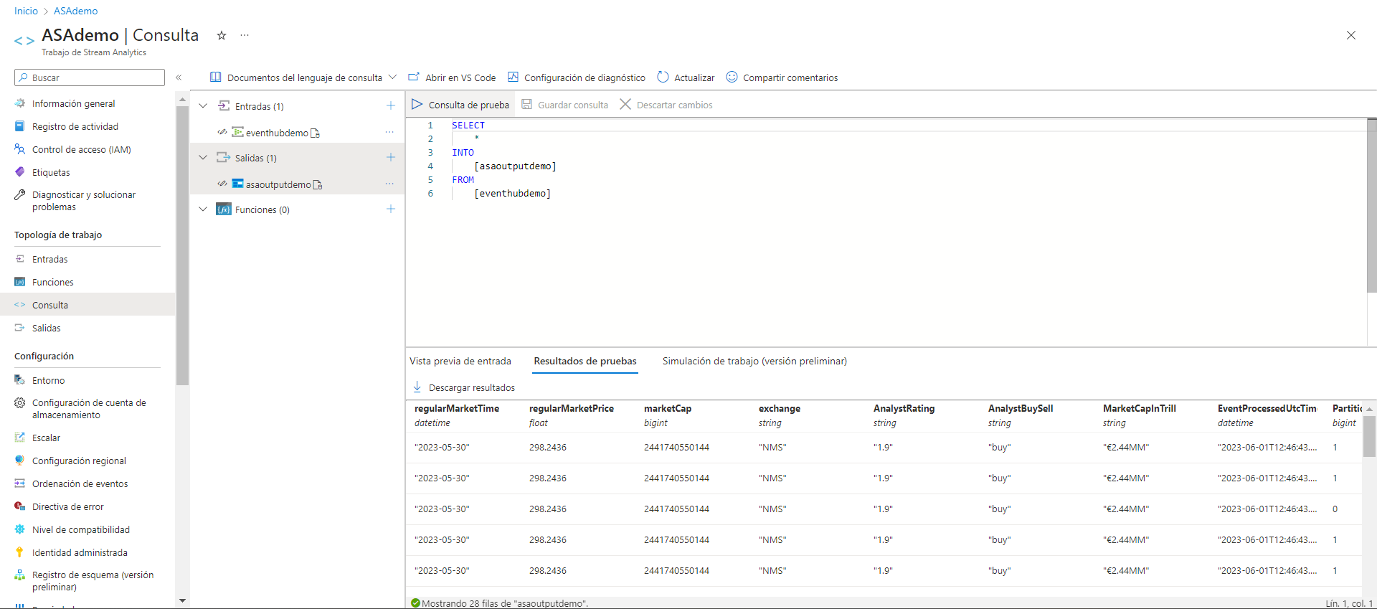The image size is (1377, 609).
Task: Switch to the Simulación de trabajo tab
Action: [754, 362]
